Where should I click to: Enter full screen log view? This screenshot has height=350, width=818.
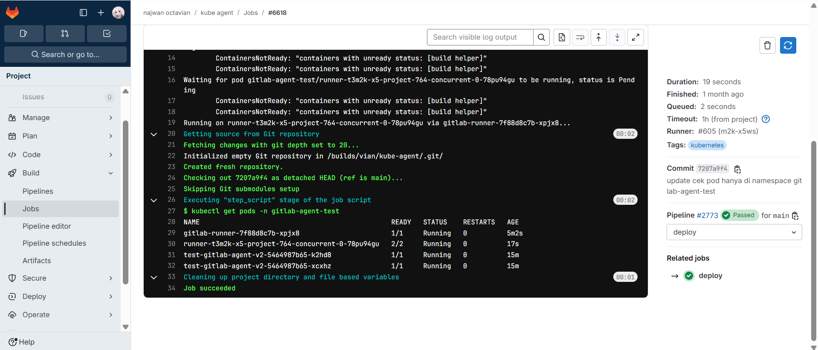pyautogui.click(x=635, y=37)
